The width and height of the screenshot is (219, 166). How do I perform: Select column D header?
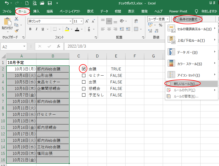(97, 56)
